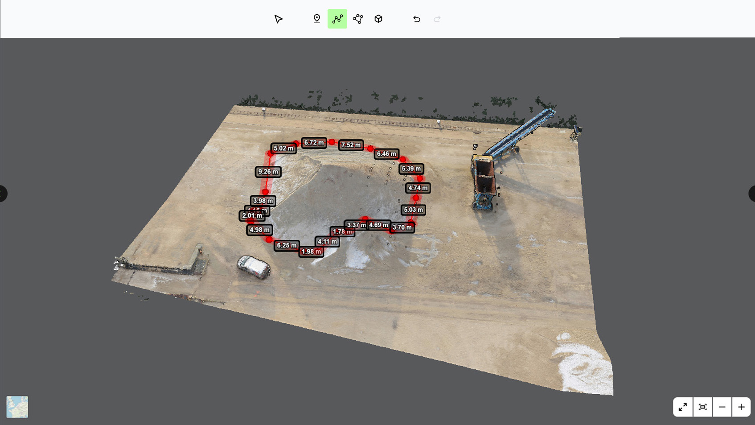Open the minimap thumbnail
Viewport: 755px width, 425px height.
tap(17, 407)
